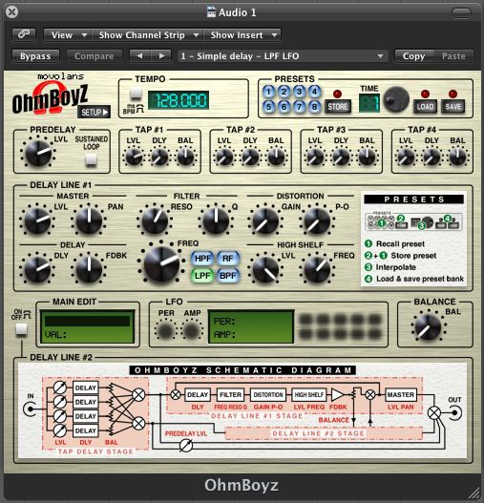This screenshot has height=503, width=484.
Task: Open the Show Channel Strip dropdown
Action: point(148,34)
